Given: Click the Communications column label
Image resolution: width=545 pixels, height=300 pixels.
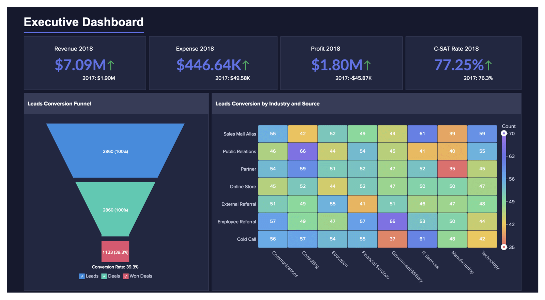Looking at the screenshot, I should (285, 264).
